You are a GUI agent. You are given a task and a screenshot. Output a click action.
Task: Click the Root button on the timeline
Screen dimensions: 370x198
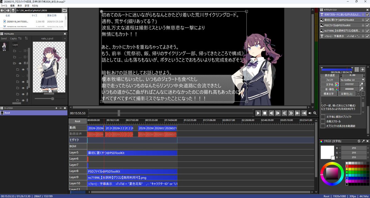[x=77, y=121]
